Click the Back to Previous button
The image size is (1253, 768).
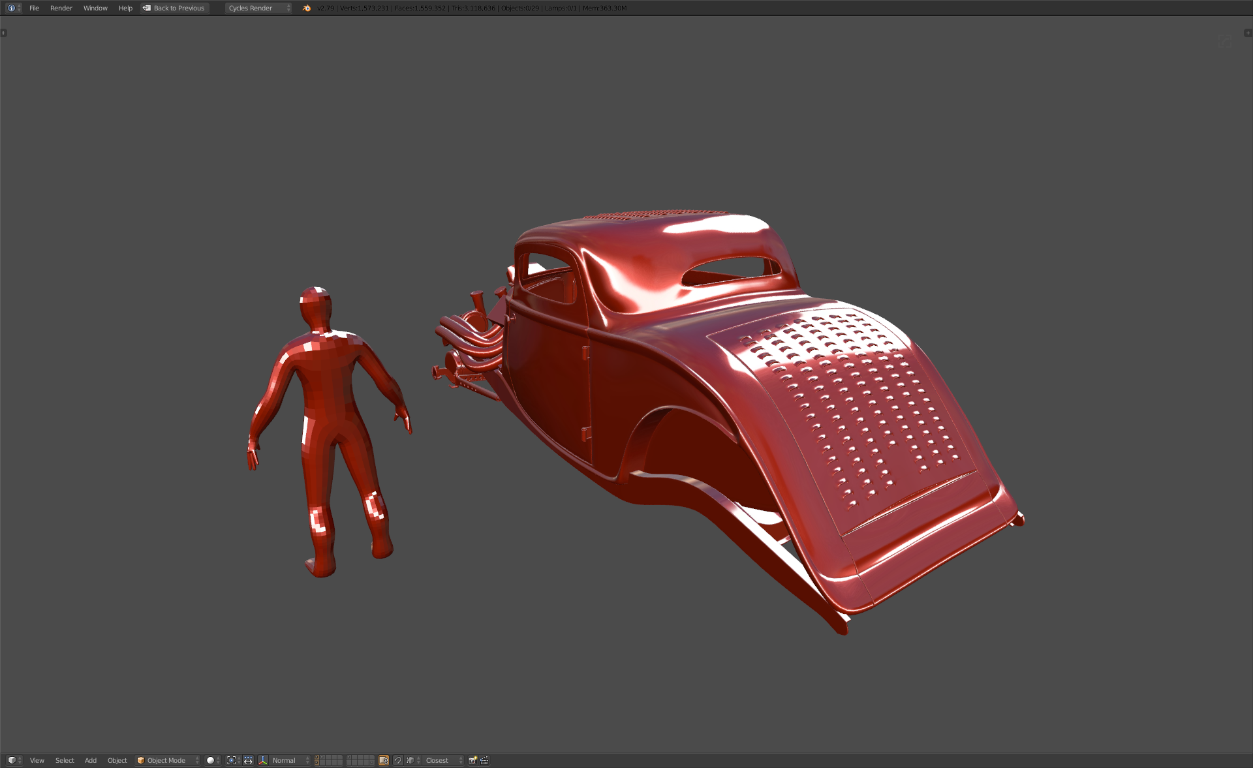174,8
